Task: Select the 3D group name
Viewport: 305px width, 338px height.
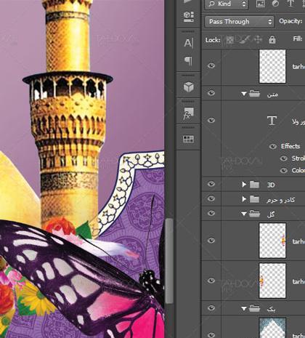Action: (271, 185)
